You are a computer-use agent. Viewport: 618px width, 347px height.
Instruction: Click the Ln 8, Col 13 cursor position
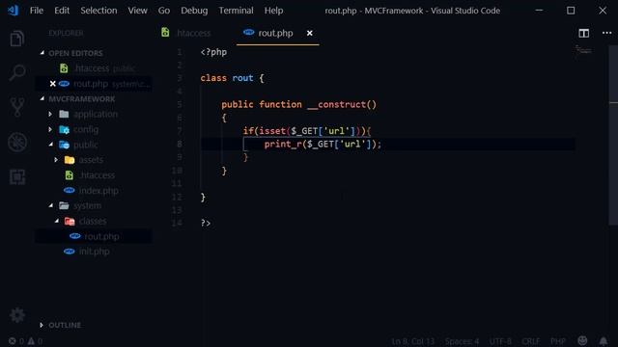pos(412,341)
